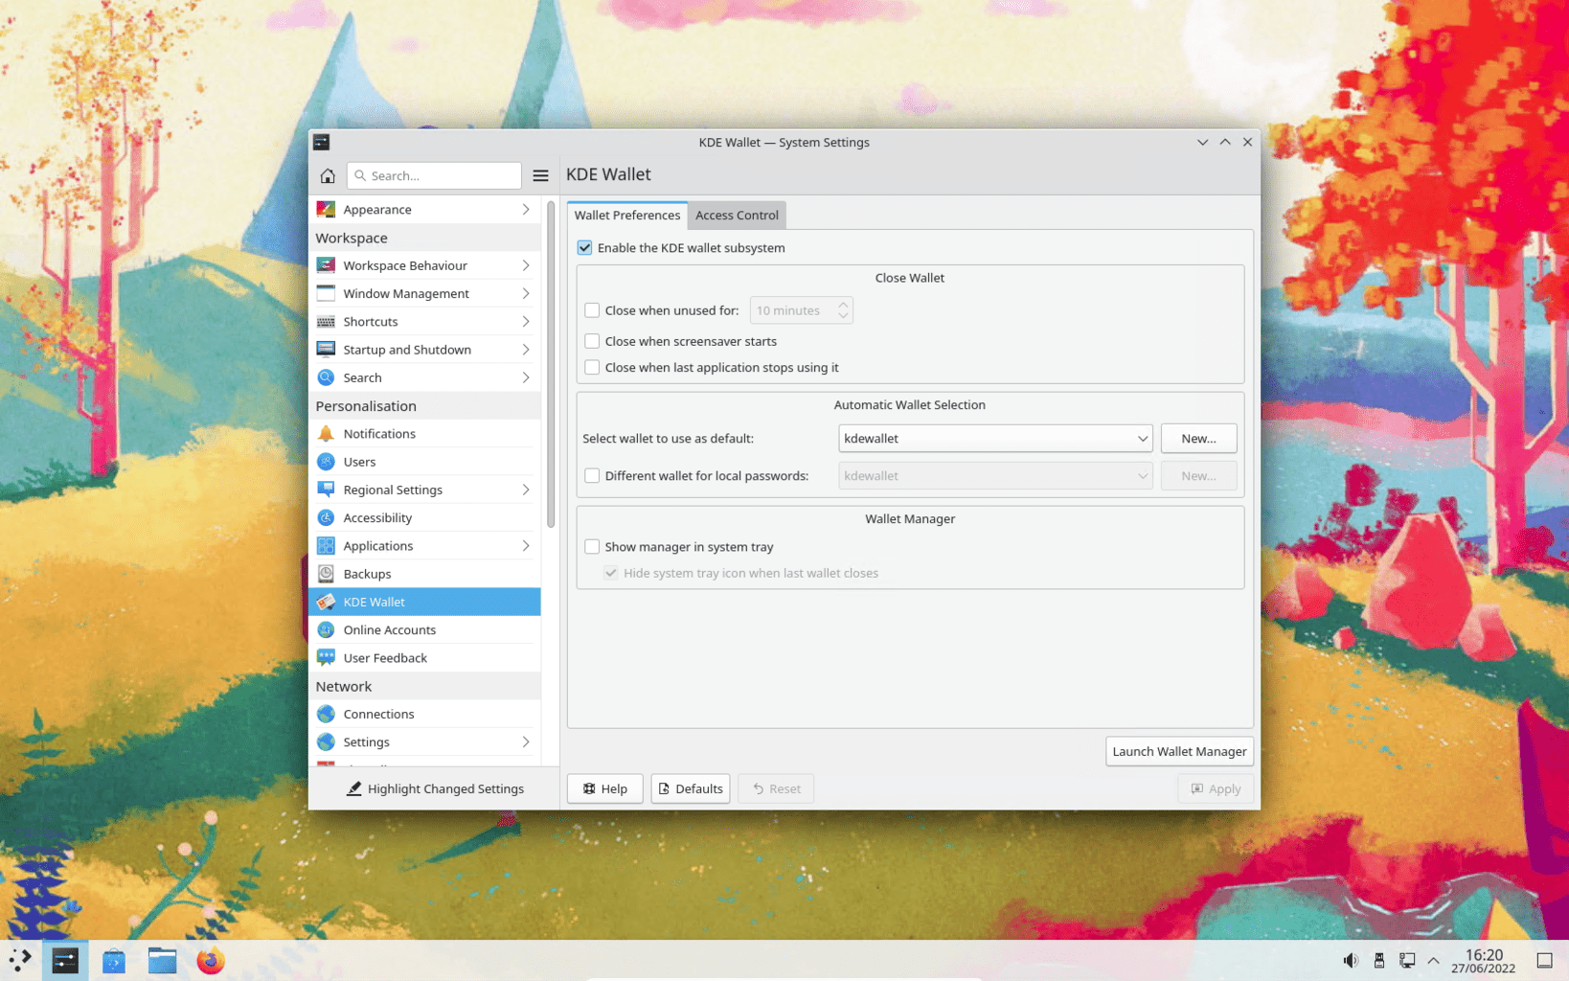This screenshot has height=981, width=1569.
Task: Click the Workspace Behaviour icon
Action: 326,265
